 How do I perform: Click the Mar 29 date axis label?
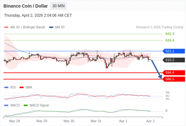[x=42, y=121]
